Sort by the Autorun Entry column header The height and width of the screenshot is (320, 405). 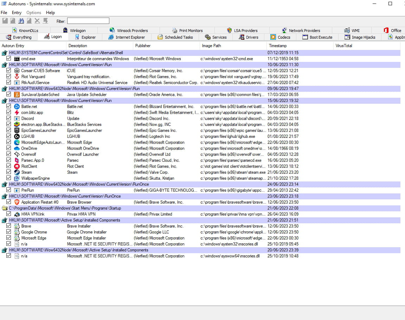[x=33, y=46]
